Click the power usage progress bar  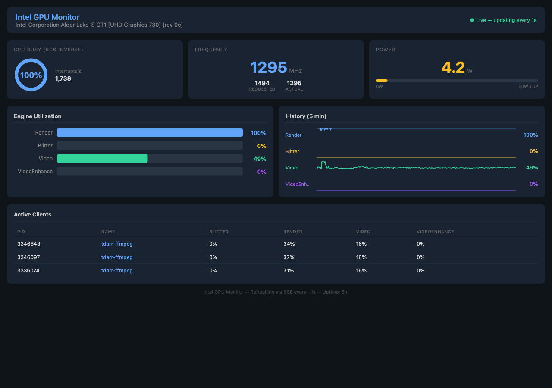pyautogui.click(x=457, y=80)
